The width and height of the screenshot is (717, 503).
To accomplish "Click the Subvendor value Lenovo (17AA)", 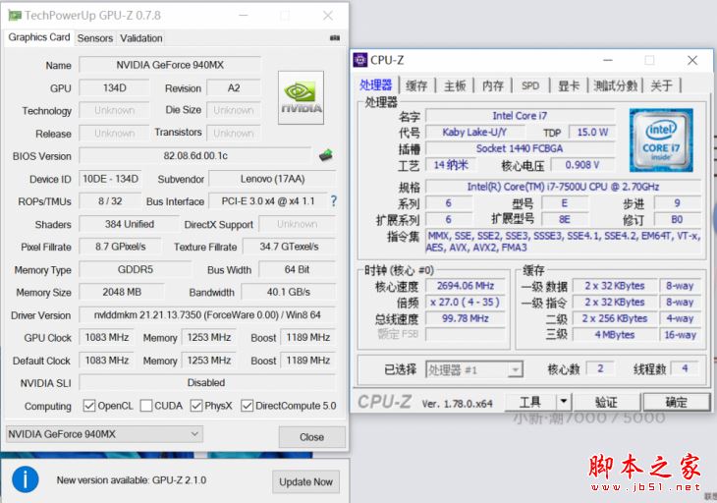I will point(272,179).
